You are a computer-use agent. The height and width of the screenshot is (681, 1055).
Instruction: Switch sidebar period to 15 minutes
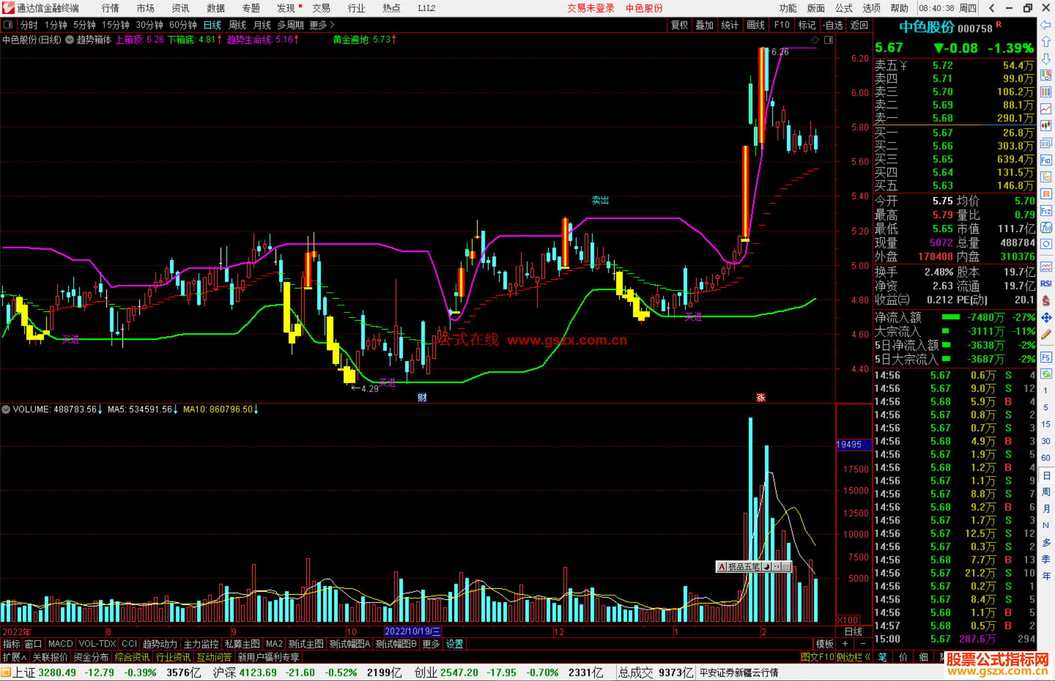coord(1045,424)
